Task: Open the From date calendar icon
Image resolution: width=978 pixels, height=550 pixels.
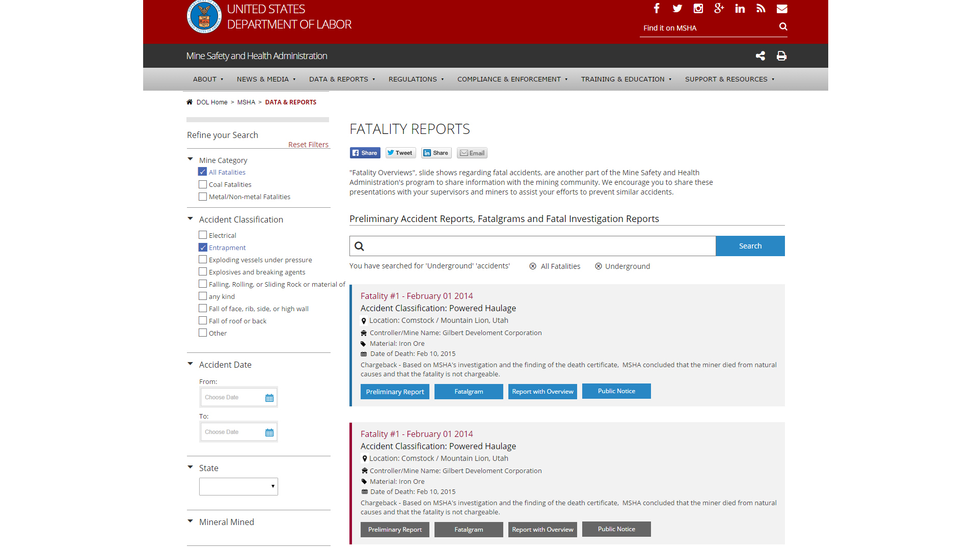Action: (x=269, y=398)
